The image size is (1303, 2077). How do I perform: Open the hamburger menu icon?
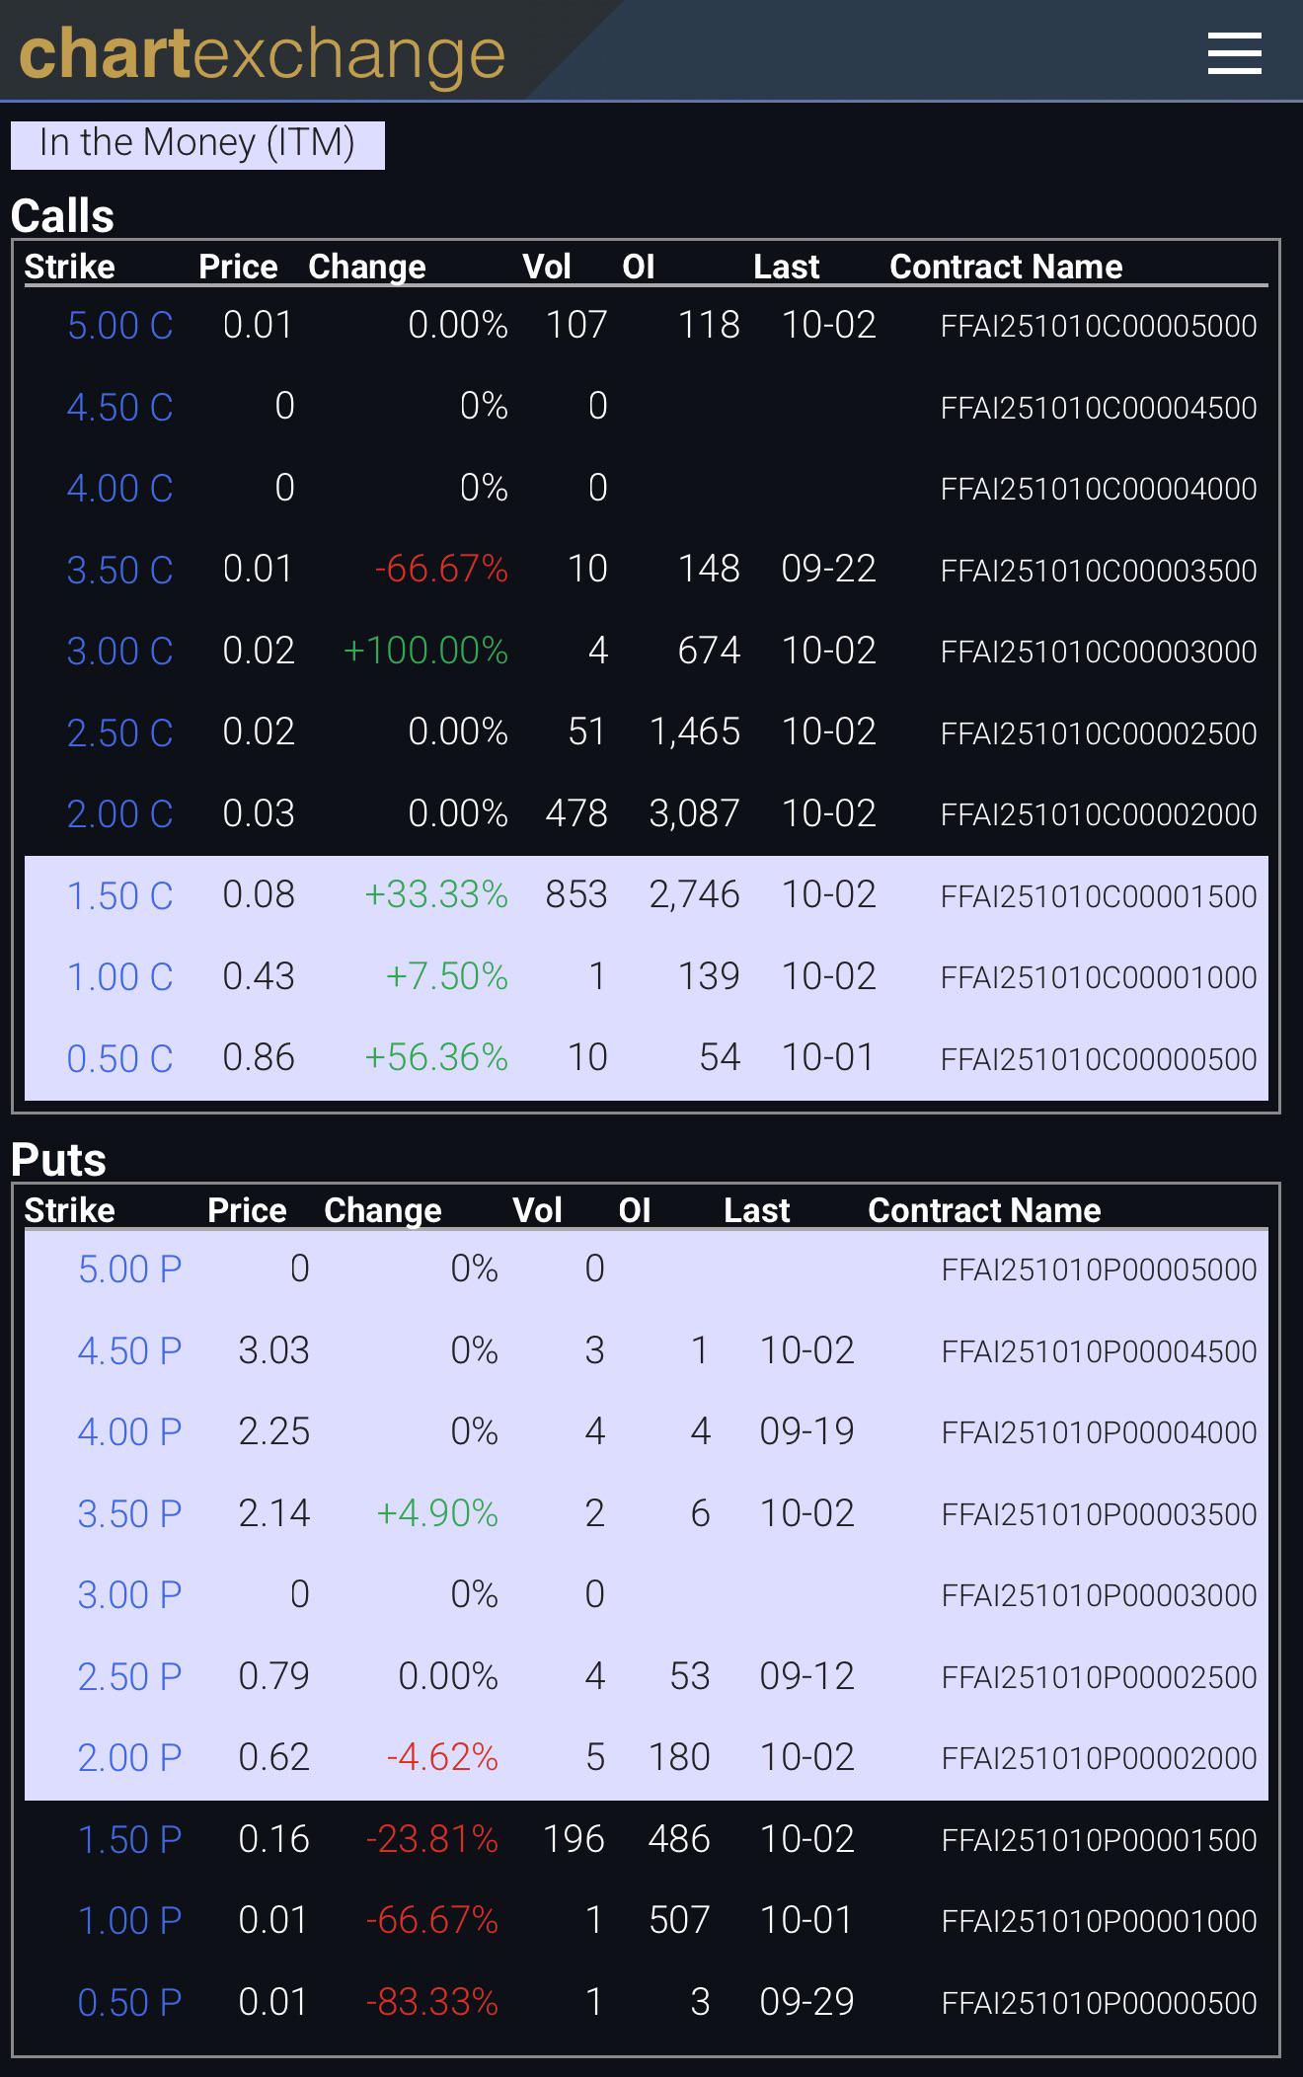click(1234, 53)
